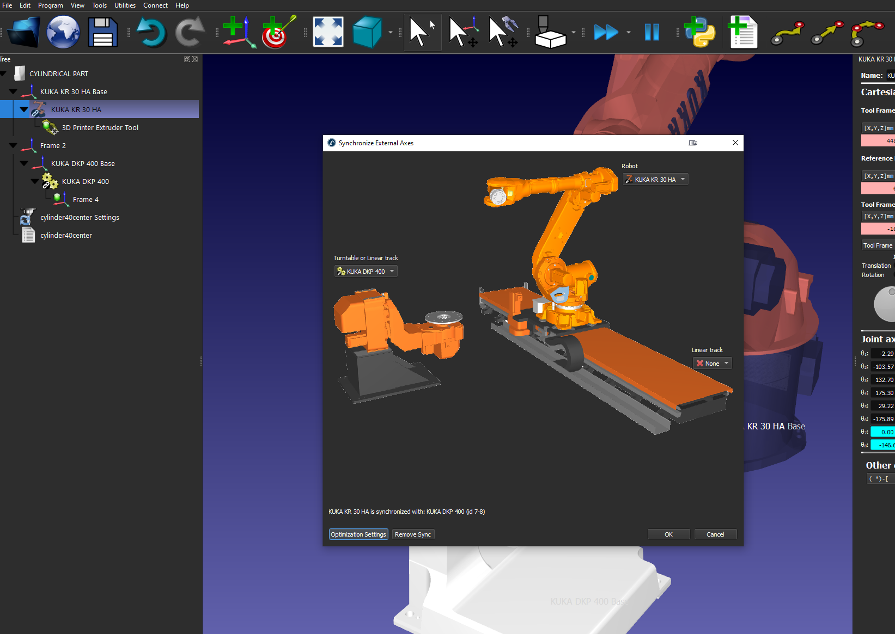The height and width of the screenshot is (634, 895).
Task: Select cylinder40center Settings in the tree
Action: click(x=80, y=218)
